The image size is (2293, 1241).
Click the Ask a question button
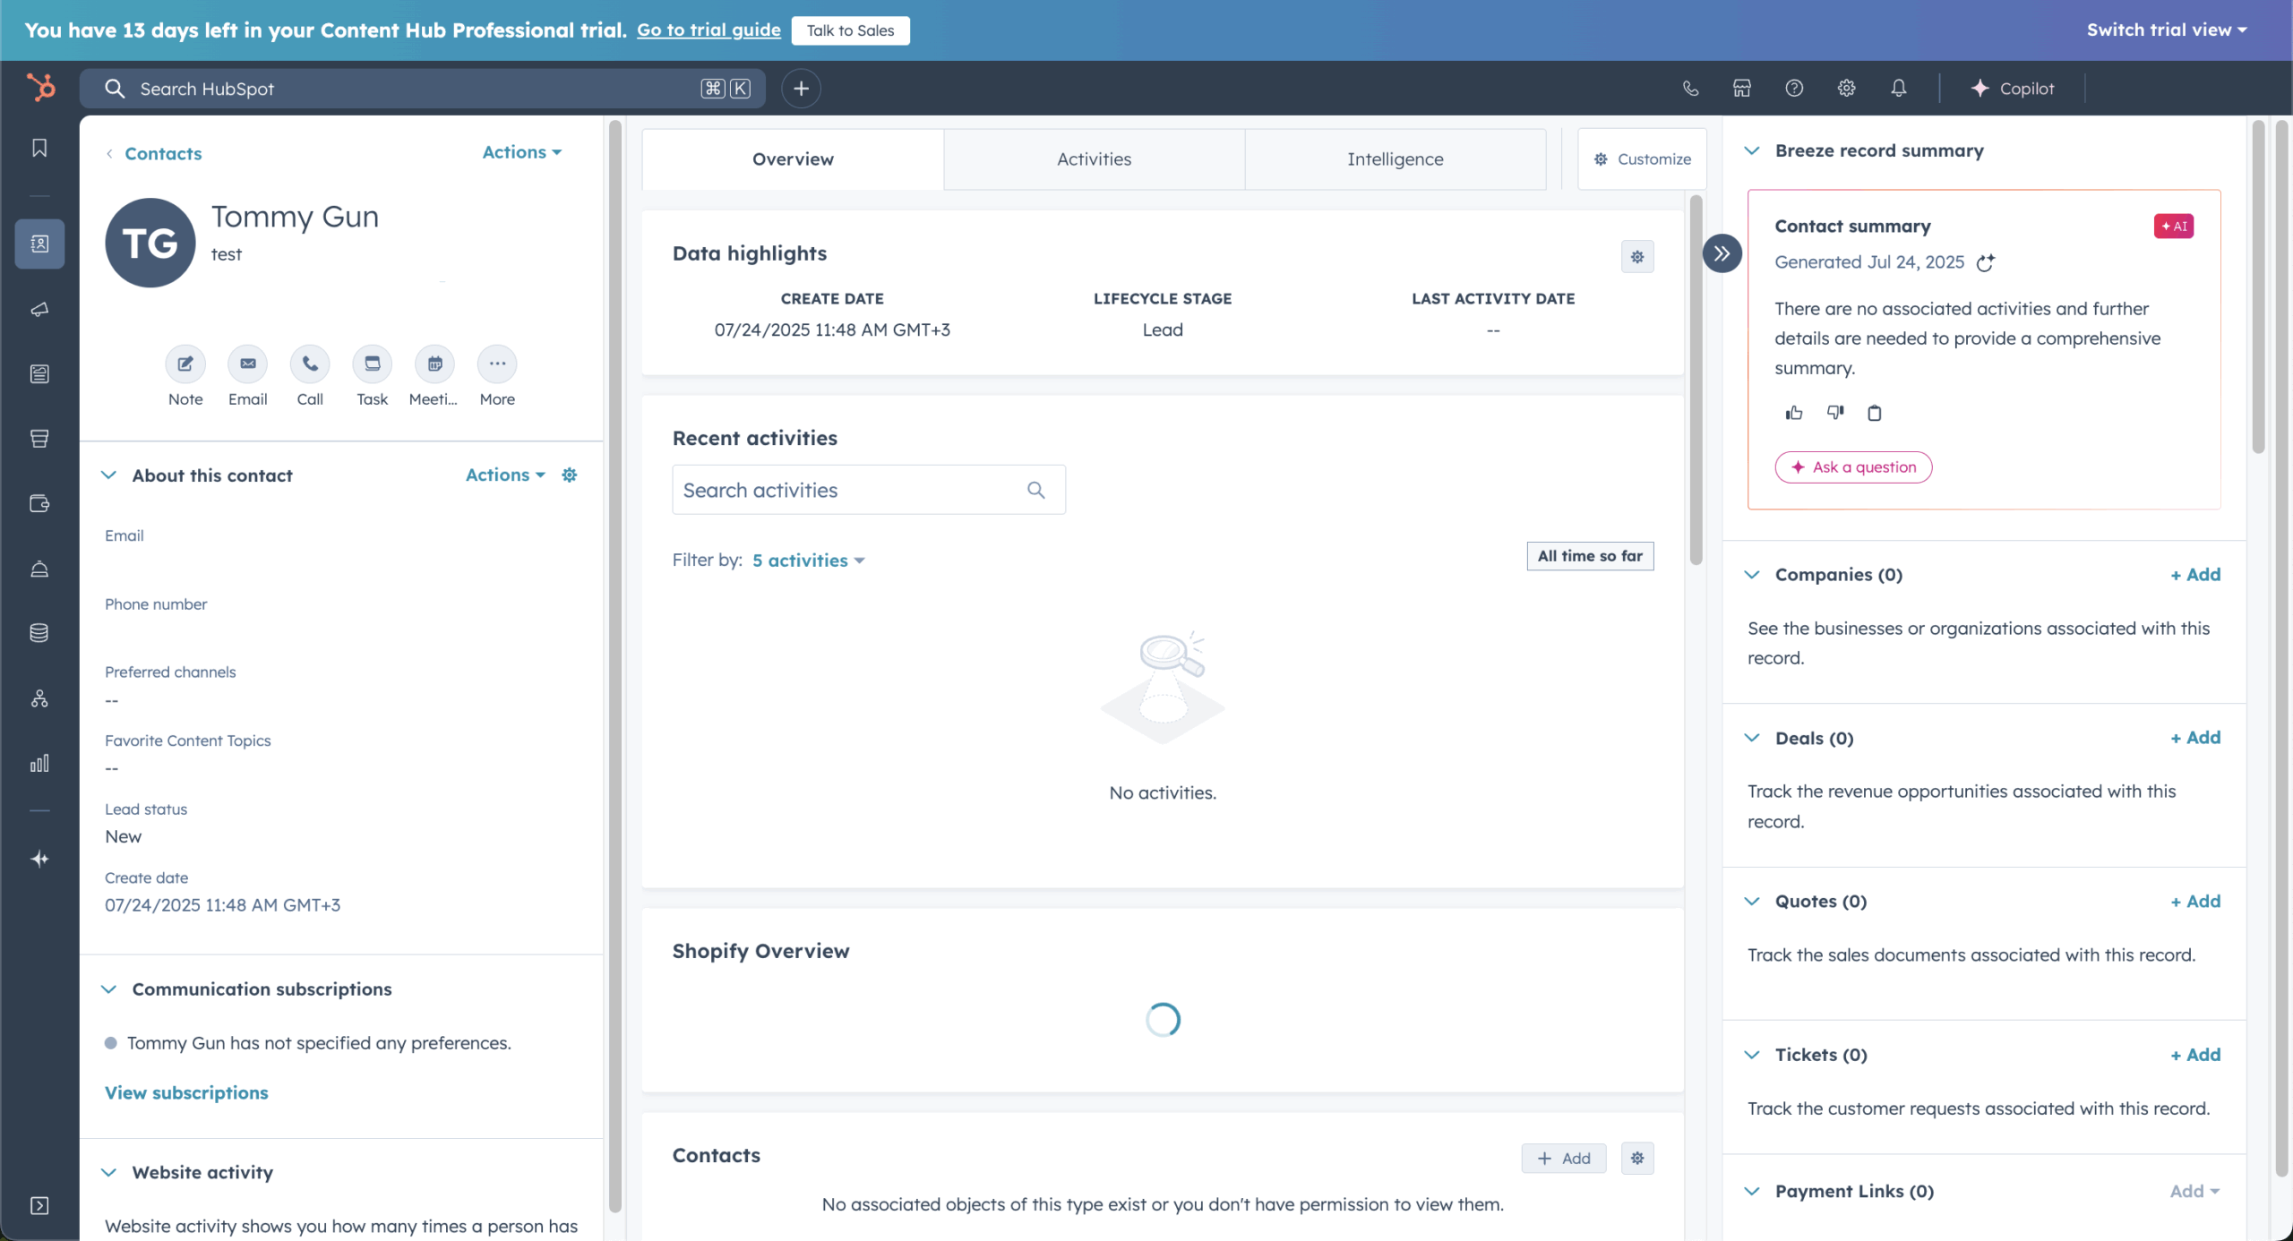(x=1853, y=467)
